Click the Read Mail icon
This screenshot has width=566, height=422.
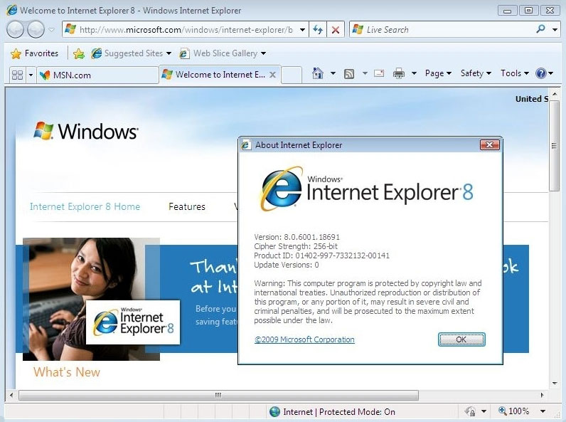point(379,73)
